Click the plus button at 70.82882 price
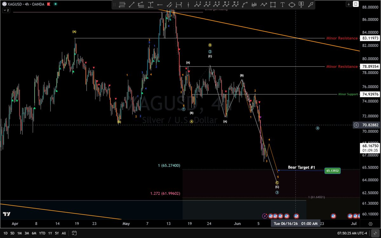381x238 pixels. (356, 125)
